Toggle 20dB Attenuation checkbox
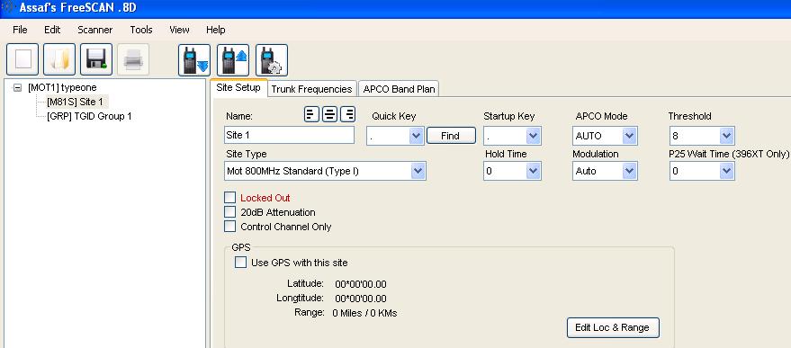Viewport: 791px width, 348px height. (230, 212)
